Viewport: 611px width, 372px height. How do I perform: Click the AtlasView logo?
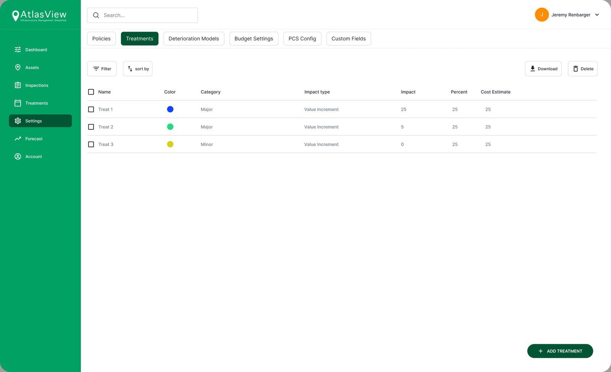pos(39,15)
